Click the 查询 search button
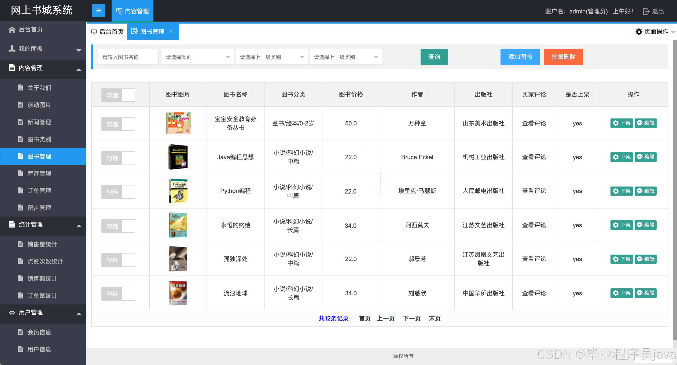The height and width of the screenshot is (365, 677). click(434, 57)
